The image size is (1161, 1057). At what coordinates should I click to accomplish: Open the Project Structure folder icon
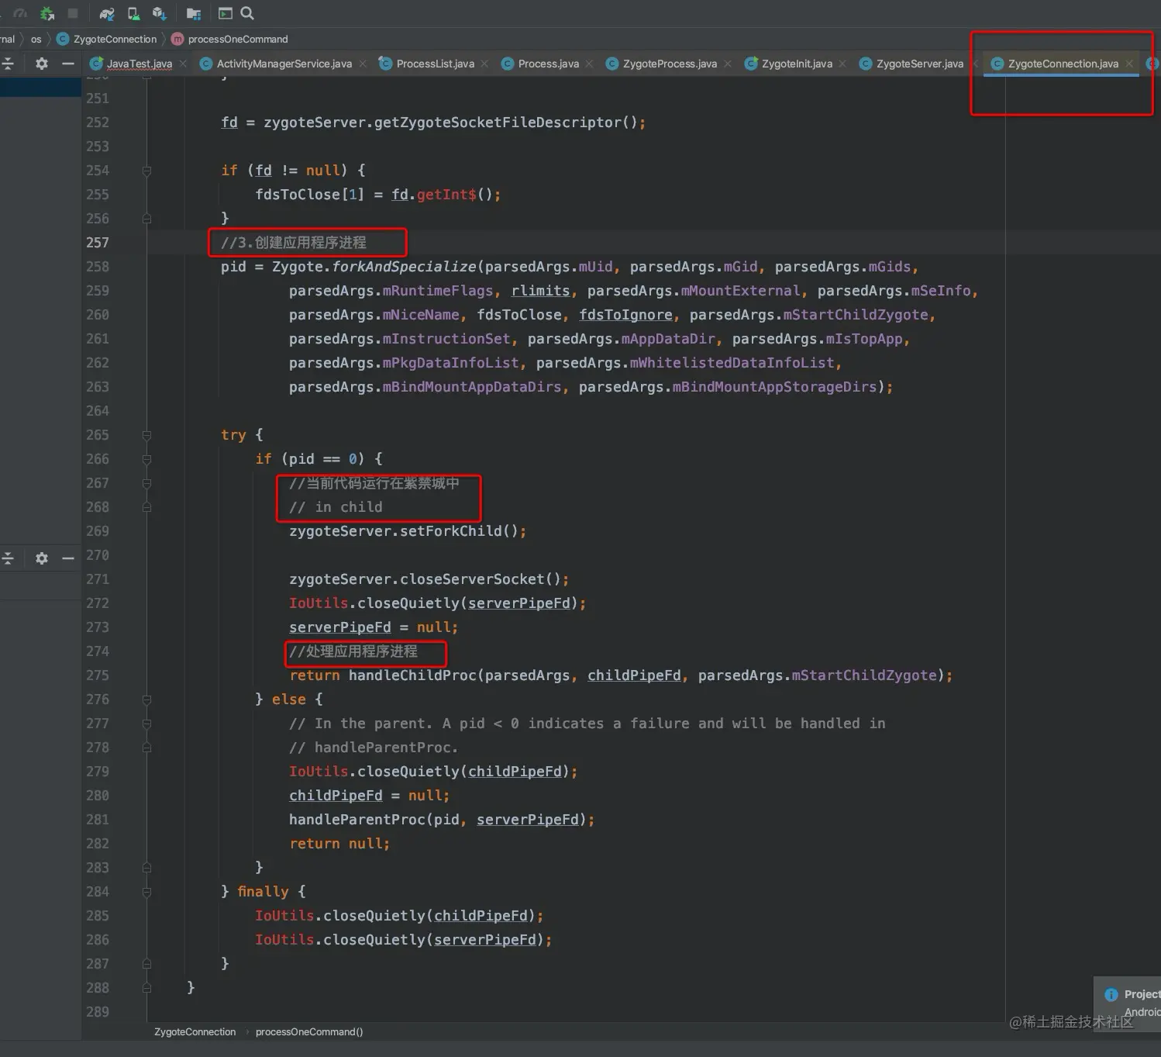tap(194, 13)
